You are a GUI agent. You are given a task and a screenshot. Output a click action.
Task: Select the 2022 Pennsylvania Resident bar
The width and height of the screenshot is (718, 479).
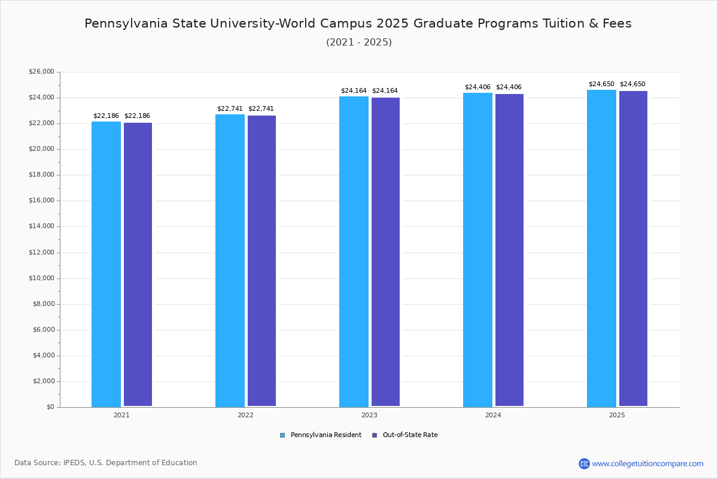pos(230,260)
